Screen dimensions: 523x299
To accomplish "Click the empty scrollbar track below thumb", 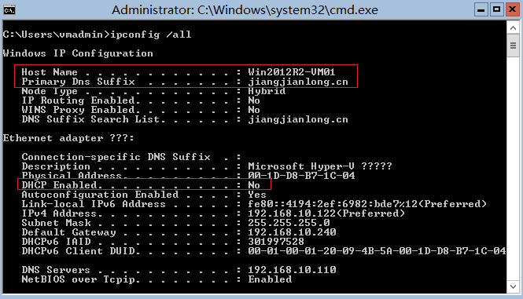I will tap(513, 168).
